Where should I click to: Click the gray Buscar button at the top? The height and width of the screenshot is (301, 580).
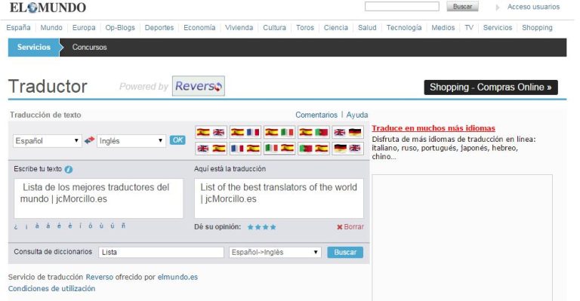click(x=462, y=7)
